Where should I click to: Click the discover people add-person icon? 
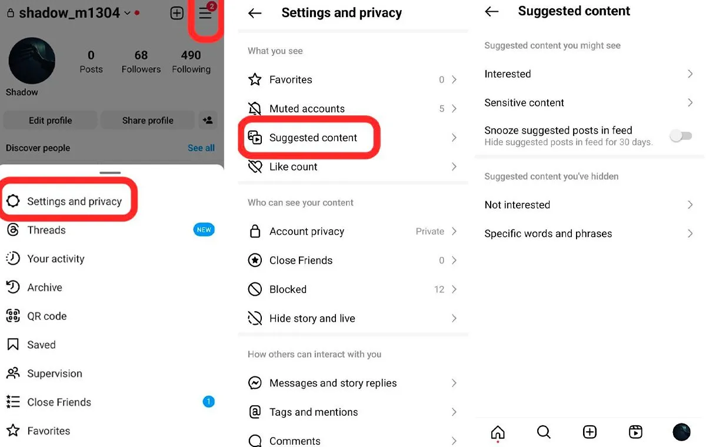pos(208,121)
